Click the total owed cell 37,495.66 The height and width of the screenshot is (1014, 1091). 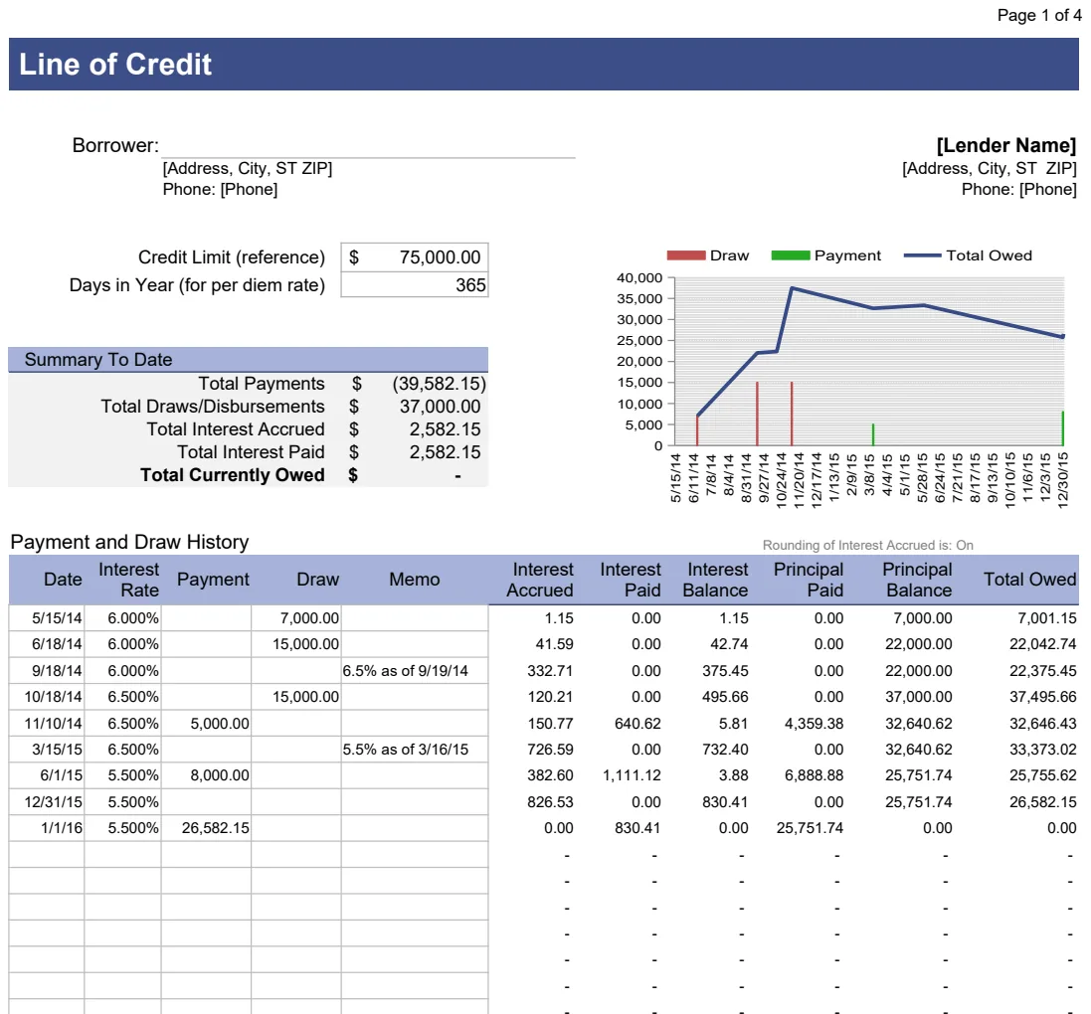(x=1043, y=697)
